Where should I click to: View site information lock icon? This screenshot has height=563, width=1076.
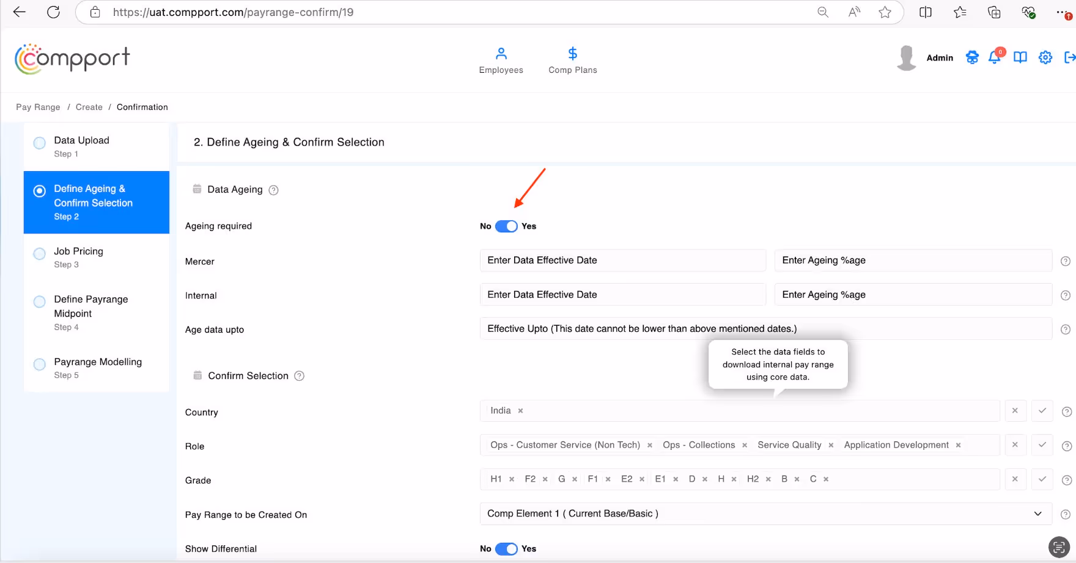[95, 12]
